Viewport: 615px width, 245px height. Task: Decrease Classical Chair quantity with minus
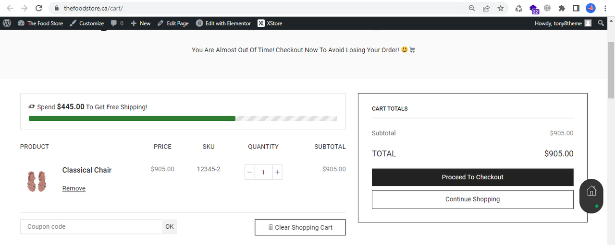249,172
